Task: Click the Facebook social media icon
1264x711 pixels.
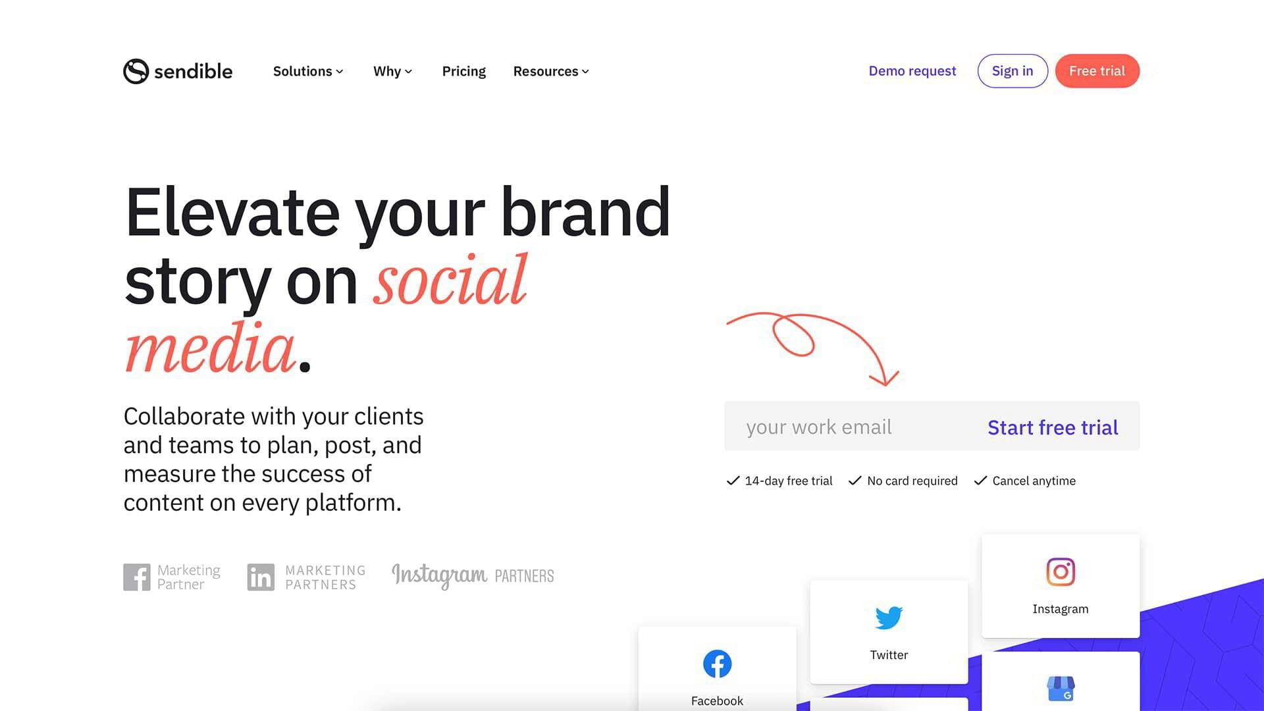Action: point(717,663)
